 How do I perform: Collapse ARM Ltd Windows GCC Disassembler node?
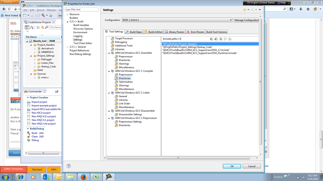coord(109,111)
